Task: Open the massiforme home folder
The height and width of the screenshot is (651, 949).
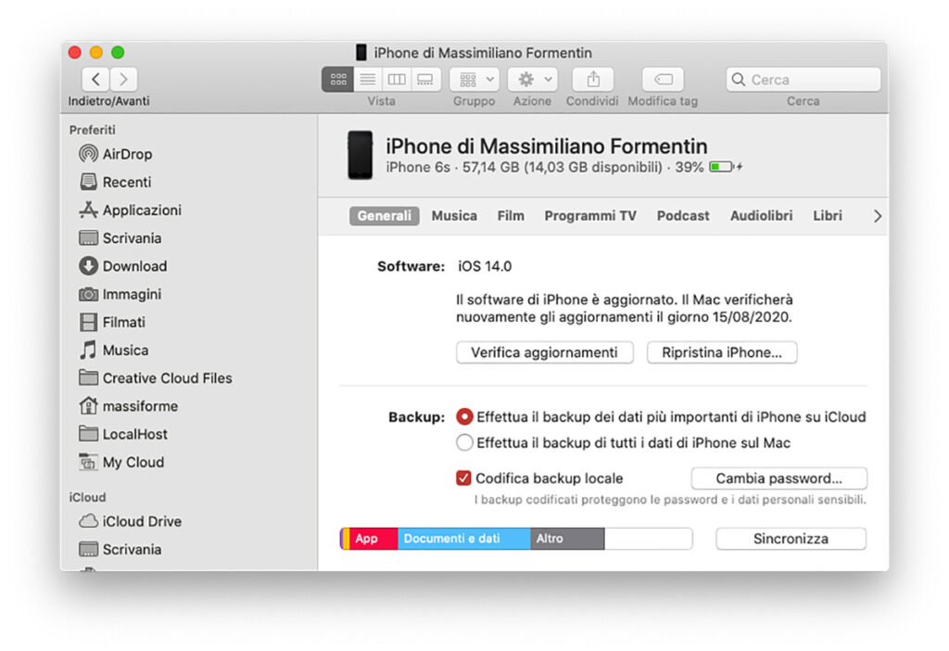Action: pyautogui.click(x=128, y=406)
